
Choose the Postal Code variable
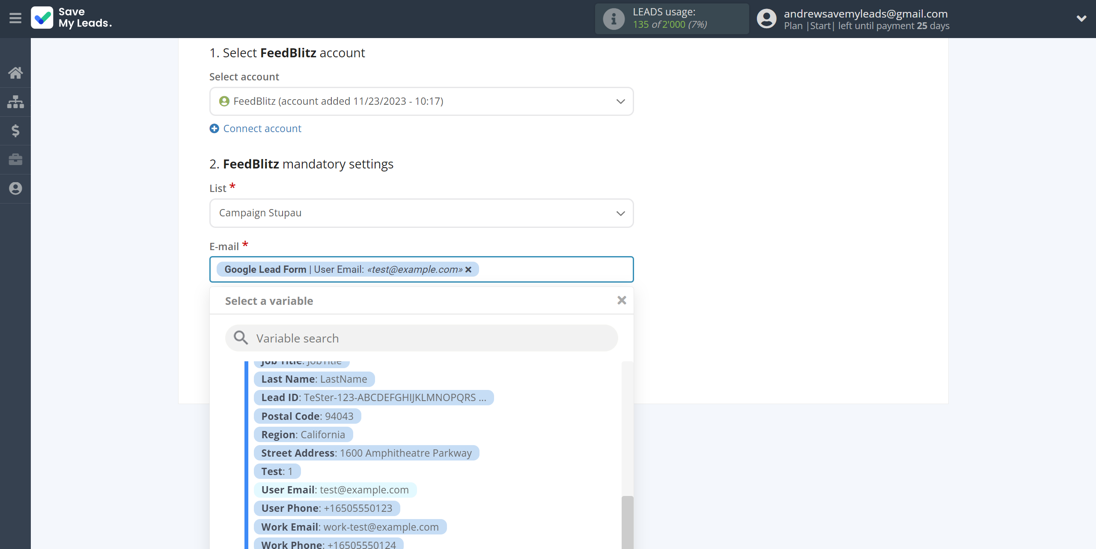307,416
